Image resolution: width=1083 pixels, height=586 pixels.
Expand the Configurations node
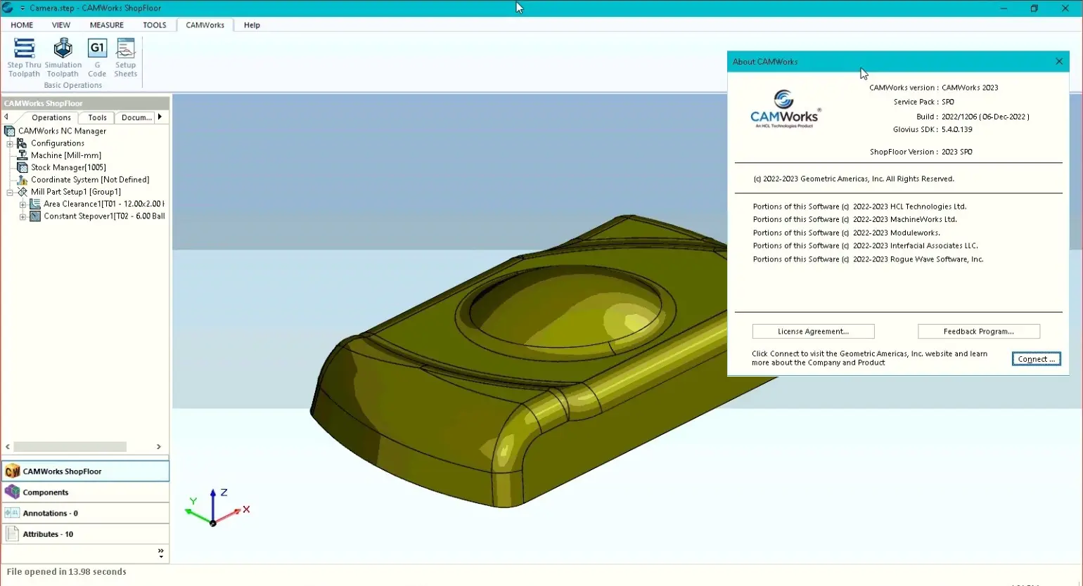(10, 143)
